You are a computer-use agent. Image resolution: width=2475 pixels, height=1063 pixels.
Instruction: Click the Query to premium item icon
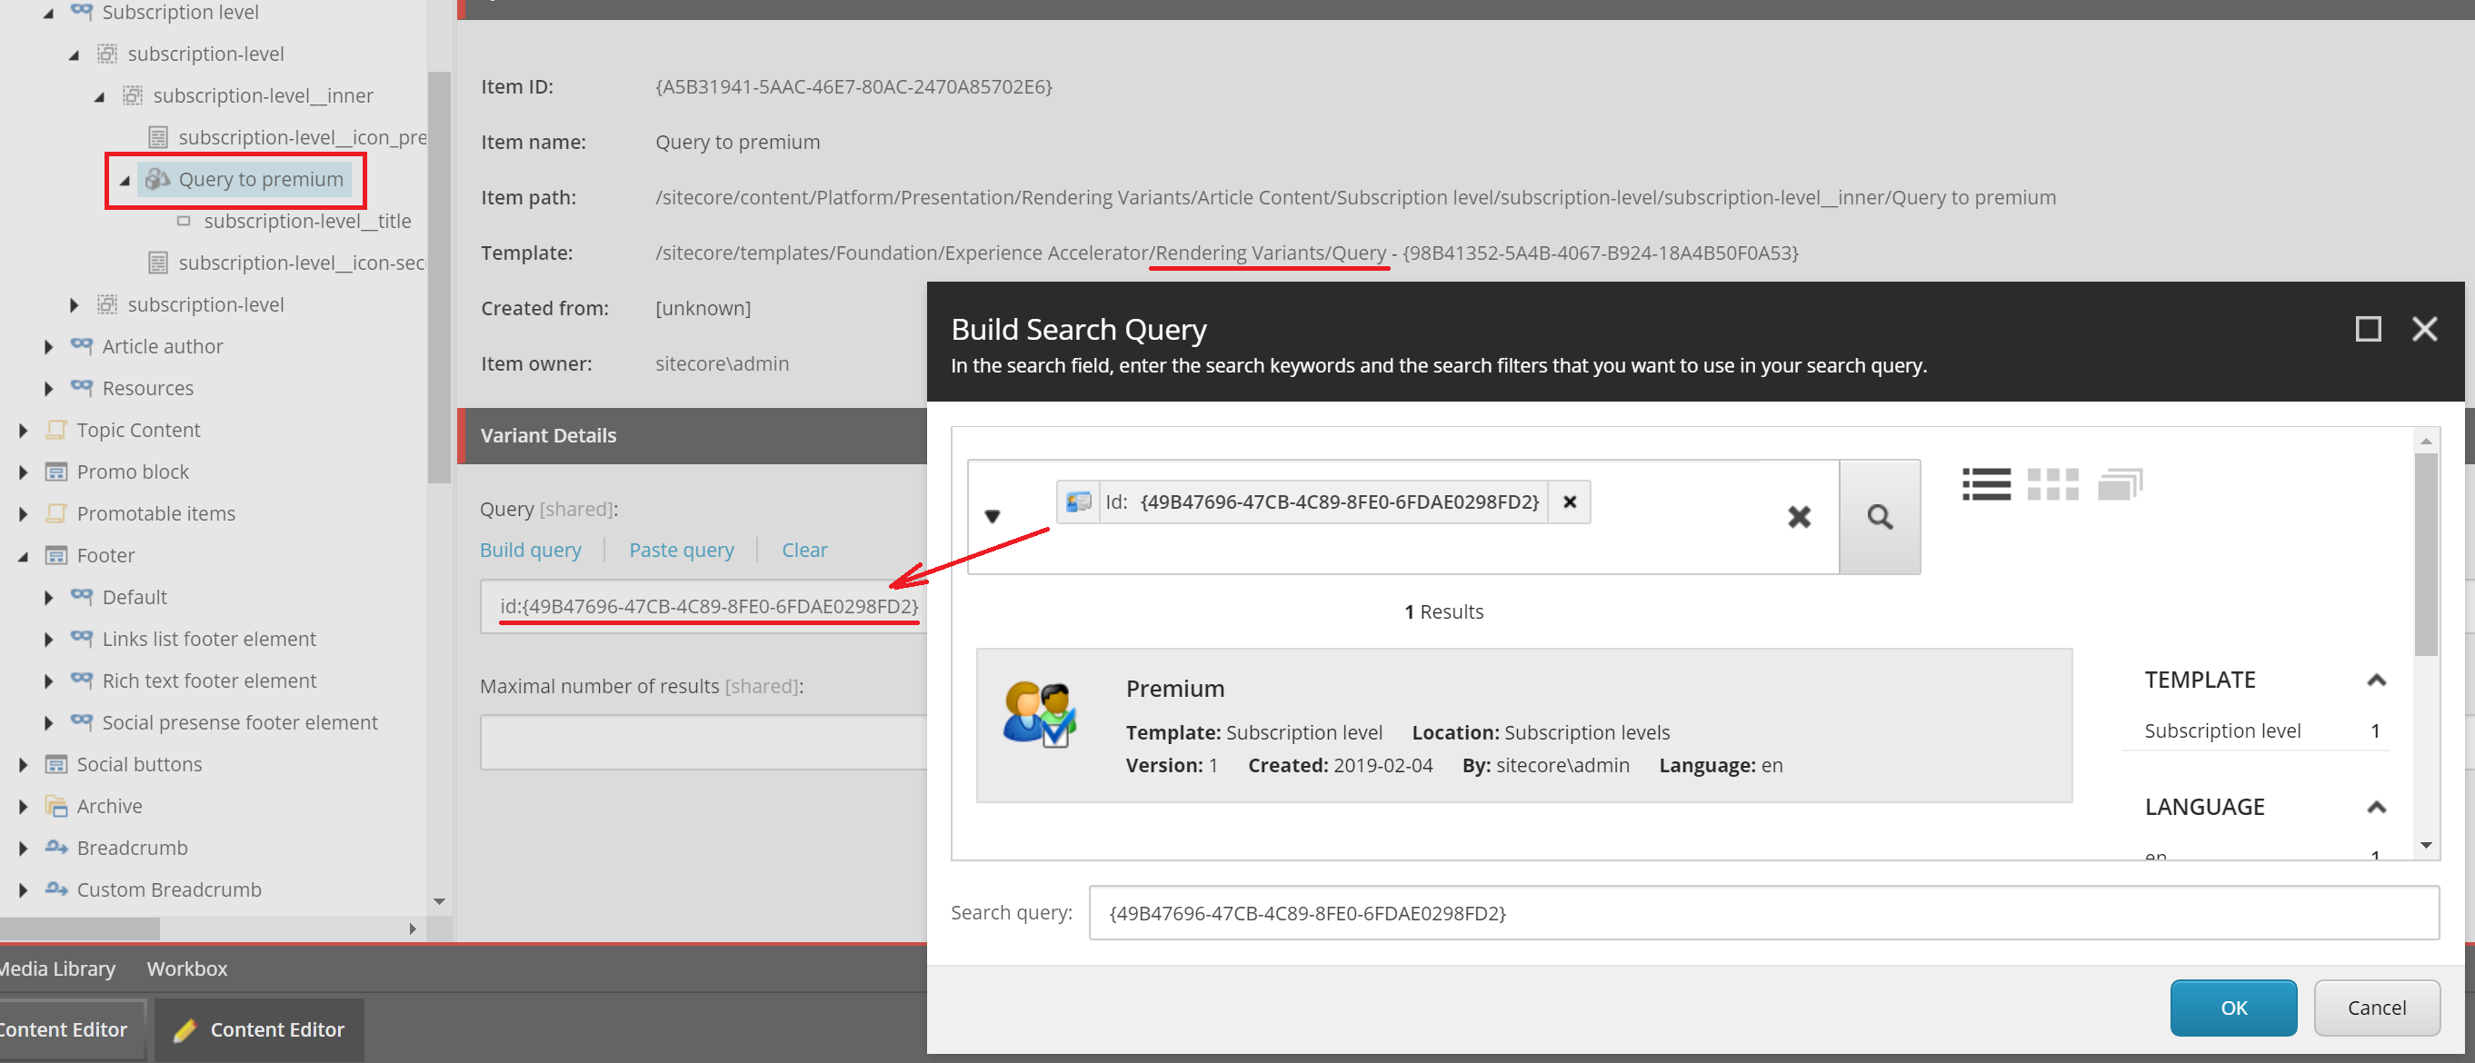tap(156, 180)
